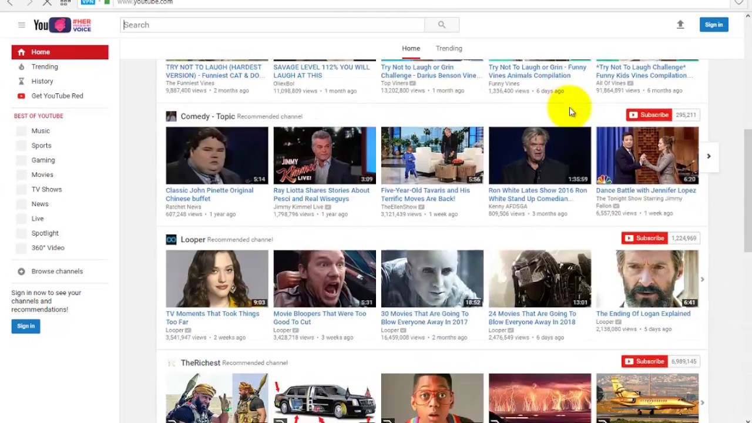Screen dimensions: 752x423
Task: Click Looper subscriber count 1,224,969
Action: [x=683, y=239]
